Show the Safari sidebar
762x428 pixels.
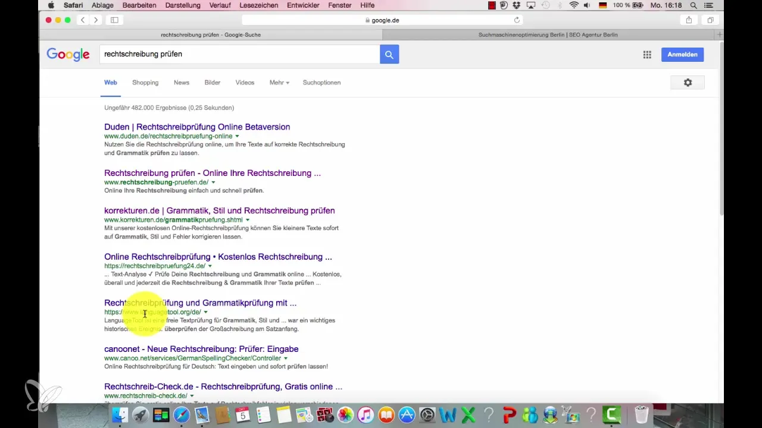(x=114, y=20)
